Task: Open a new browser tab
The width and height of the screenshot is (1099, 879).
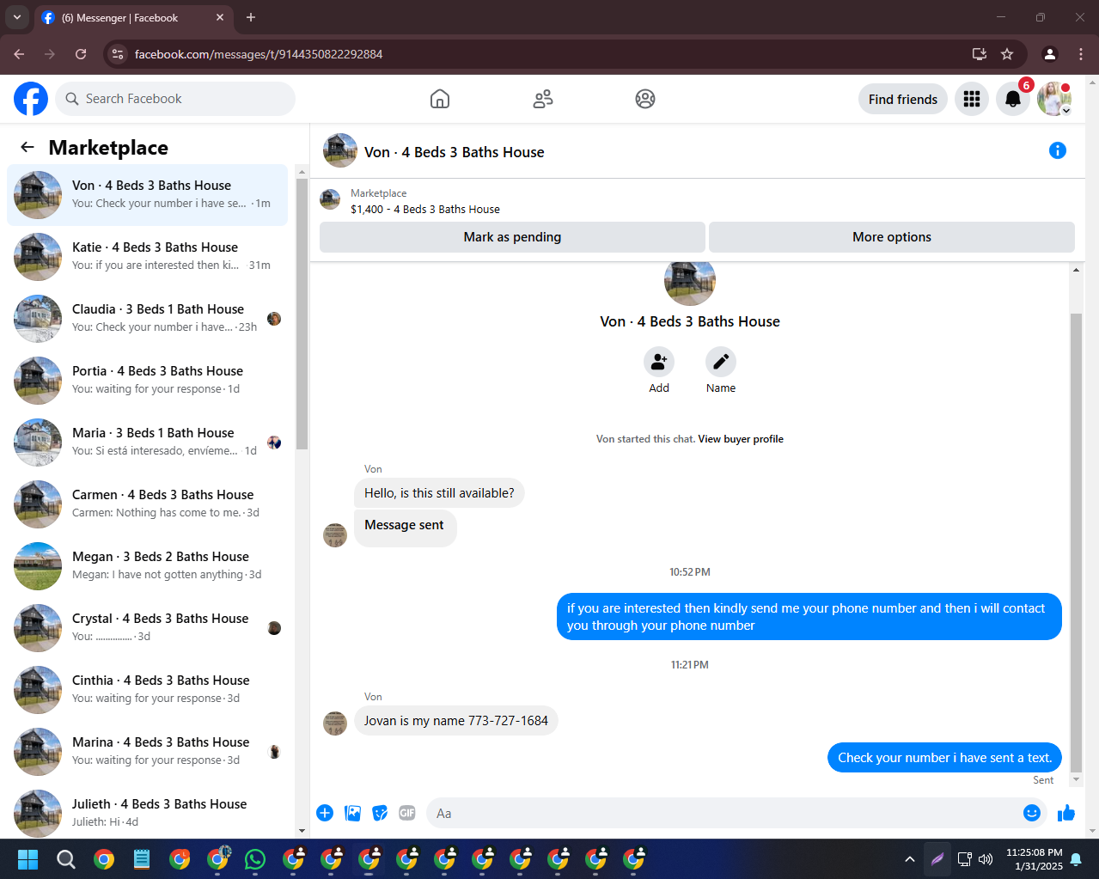Action: 251,17
